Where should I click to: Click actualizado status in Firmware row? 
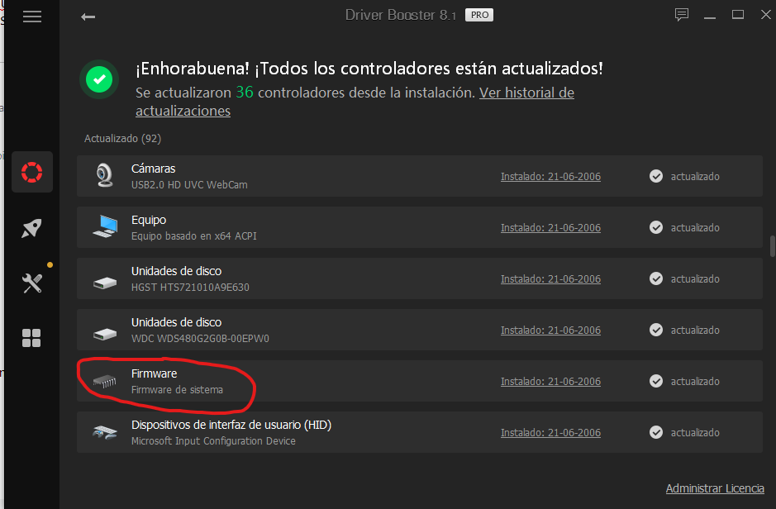(695, 382)
